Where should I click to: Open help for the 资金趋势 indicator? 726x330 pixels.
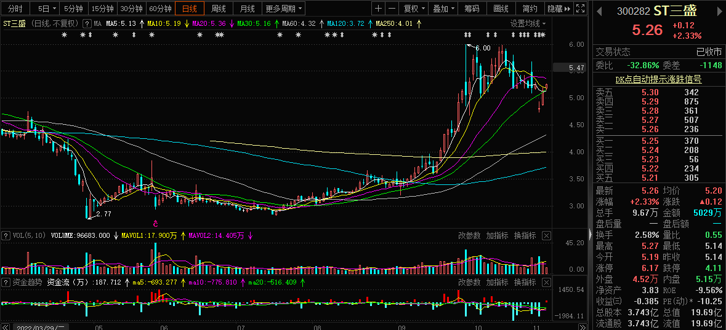6,283
